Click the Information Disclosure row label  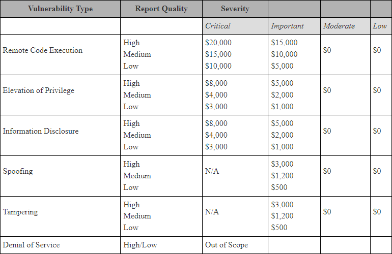click(x=41, y=131)
